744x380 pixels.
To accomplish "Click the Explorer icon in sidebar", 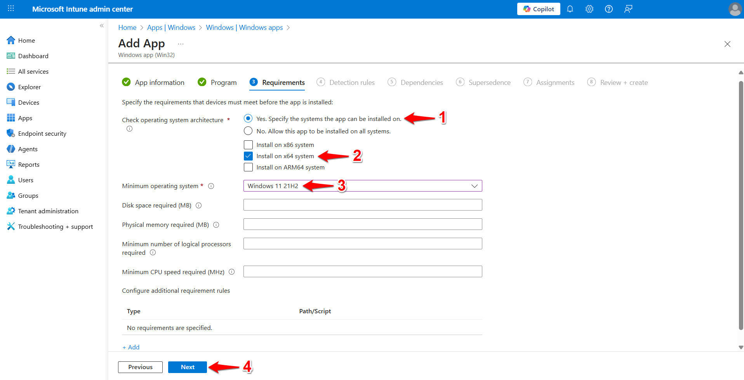I will (11, 87).
